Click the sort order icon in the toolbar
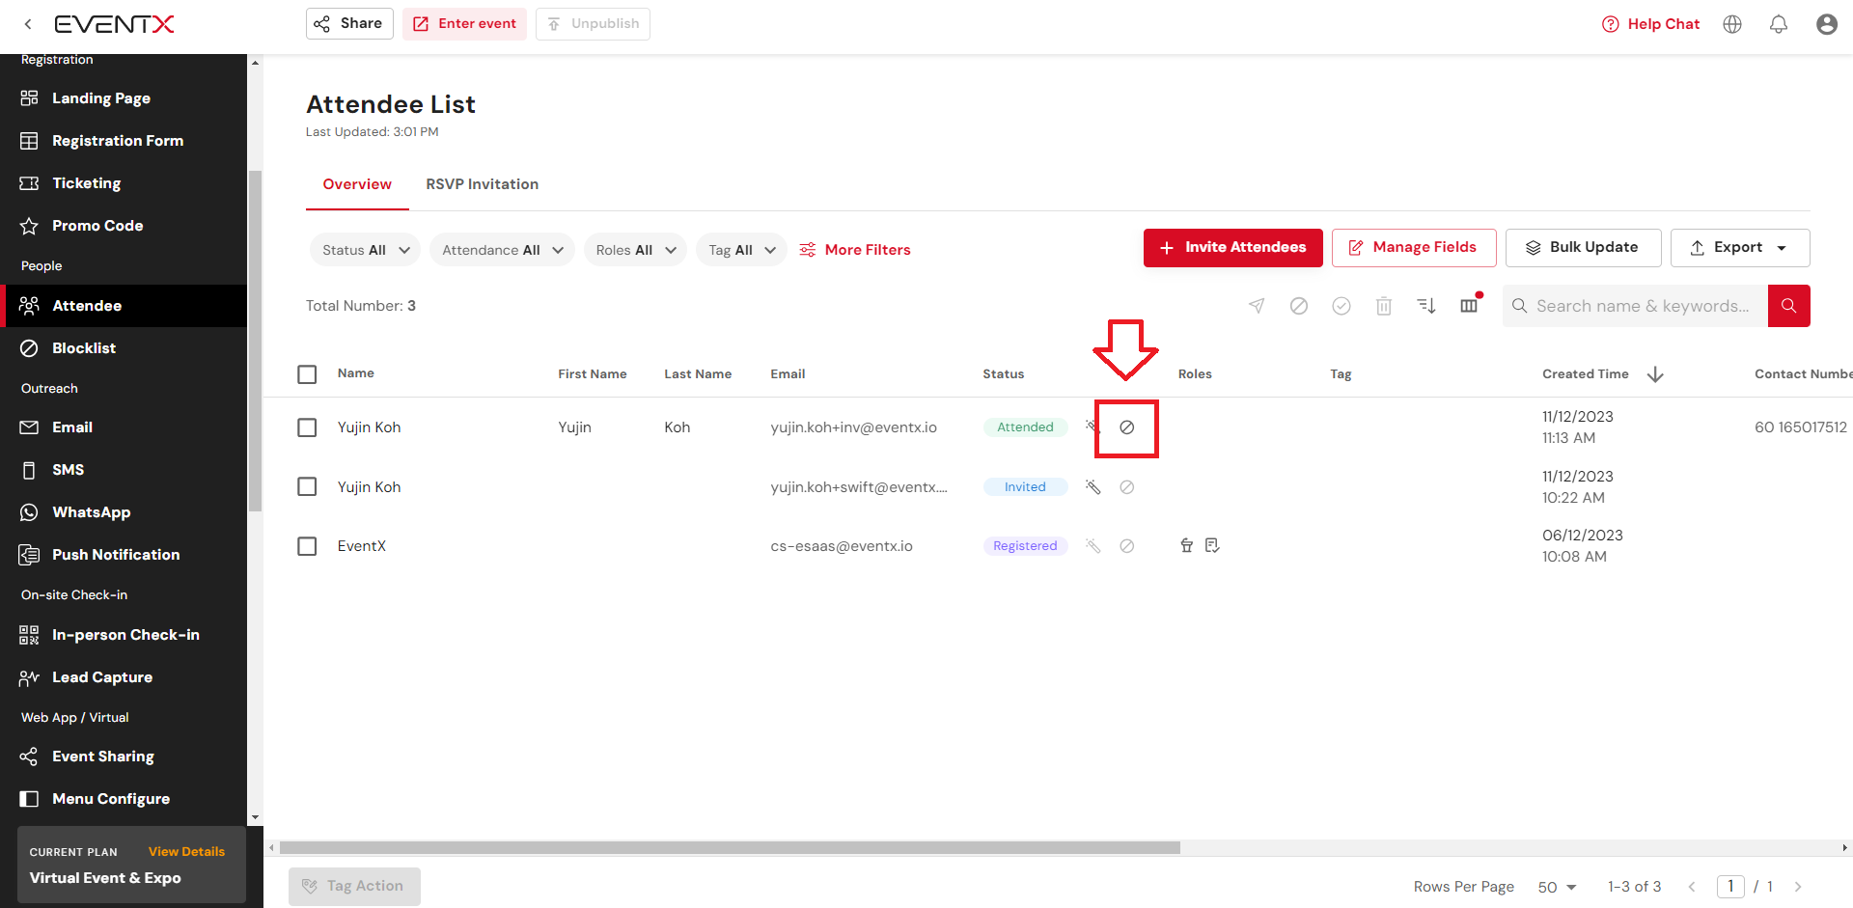Viewport: 1853px width, 908px height. tap(1425, 306)
